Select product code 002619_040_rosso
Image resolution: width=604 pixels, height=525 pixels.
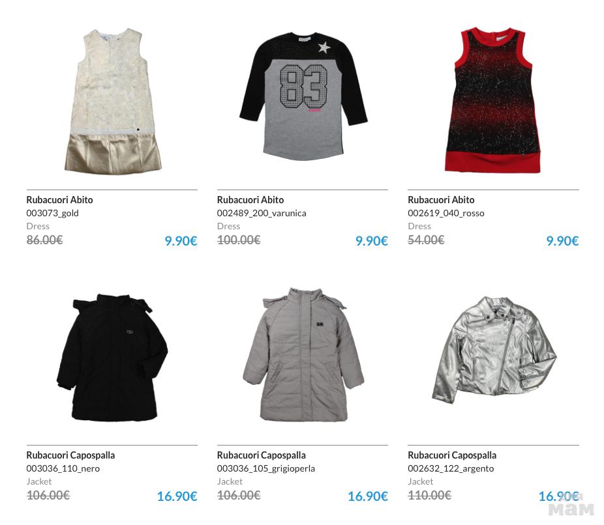click(446, 214)
